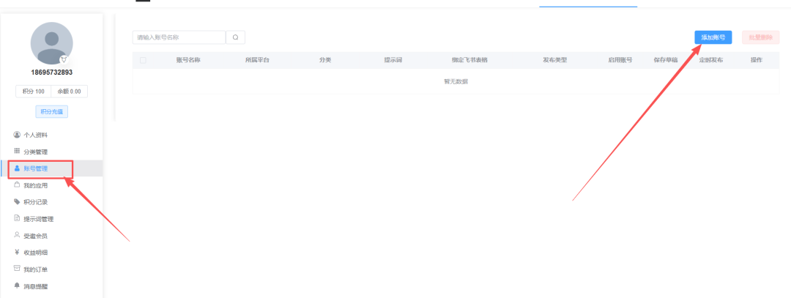This screenshot has height=298, width=791.
Task: Click the 分类管理 grid icon
Action: (17, 152)
